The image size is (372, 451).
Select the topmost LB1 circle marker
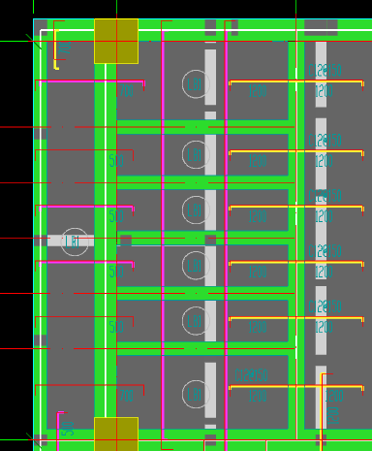point(196,84)
